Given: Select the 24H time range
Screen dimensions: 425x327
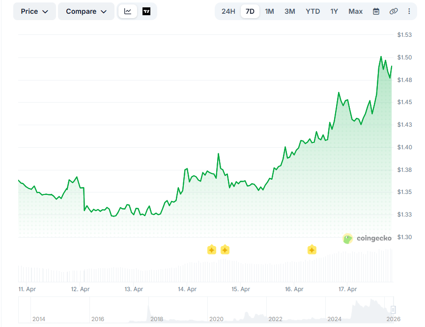Looking at the screenshot, I should [x=228, y=11].
